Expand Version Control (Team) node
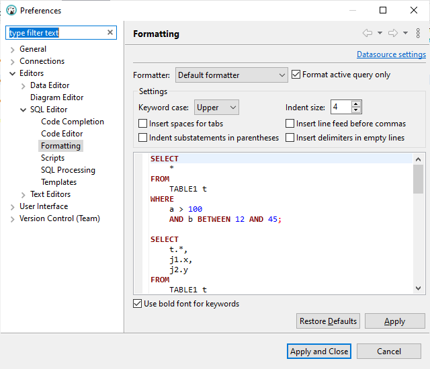This screenshot has height=369, width=430. point(12,219)
